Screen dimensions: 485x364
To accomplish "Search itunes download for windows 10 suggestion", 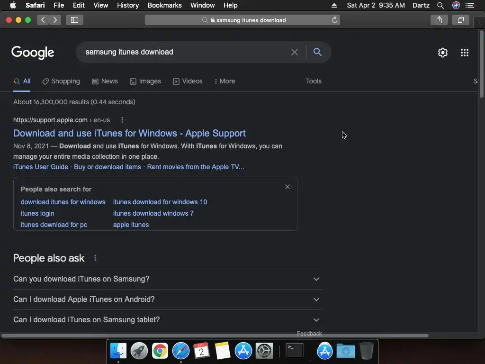I will [160, 202].
